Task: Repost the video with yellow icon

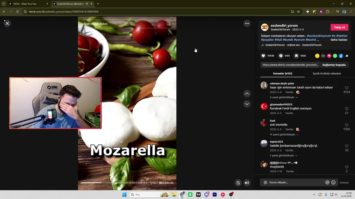Action: click(317, 56)
